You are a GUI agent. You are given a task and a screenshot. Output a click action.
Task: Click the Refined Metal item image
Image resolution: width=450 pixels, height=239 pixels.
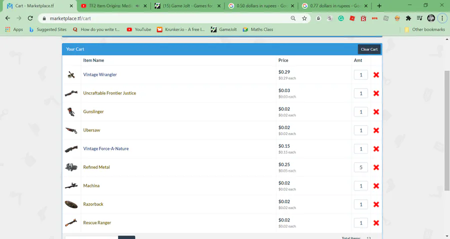[71, 167]
